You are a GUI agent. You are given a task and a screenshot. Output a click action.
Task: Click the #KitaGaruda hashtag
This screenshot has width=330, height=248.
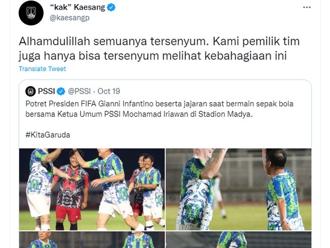click(48, 135)
